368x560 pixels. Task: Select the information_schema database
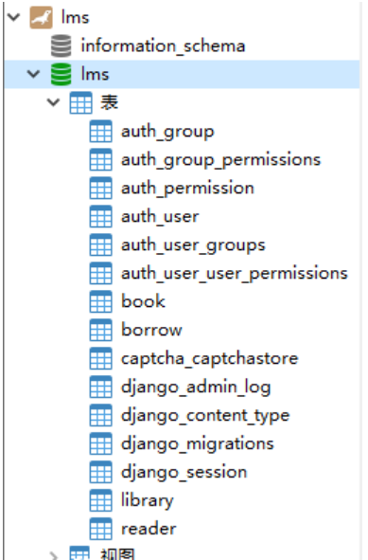(163, 46)
